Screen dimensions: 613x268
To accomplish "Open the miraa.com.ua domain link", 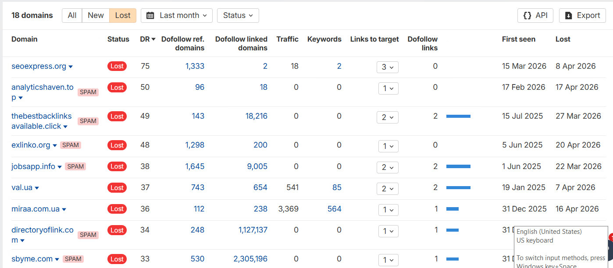I will (36, 209).
